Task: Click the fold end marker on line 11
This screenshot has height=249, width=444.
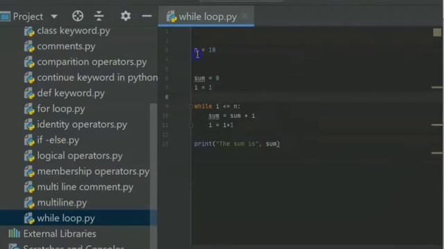Action: [191, 125]
